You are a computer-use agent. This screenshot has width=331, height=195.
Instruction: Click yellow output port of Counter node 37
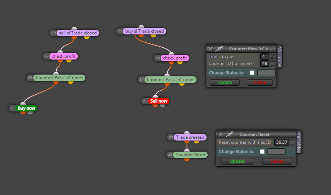coord(182,84)
